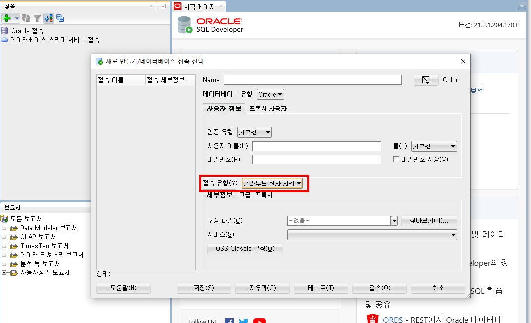
Task: Click the 분석 뷰 보고서 folder icon
Action: [14, 264]
